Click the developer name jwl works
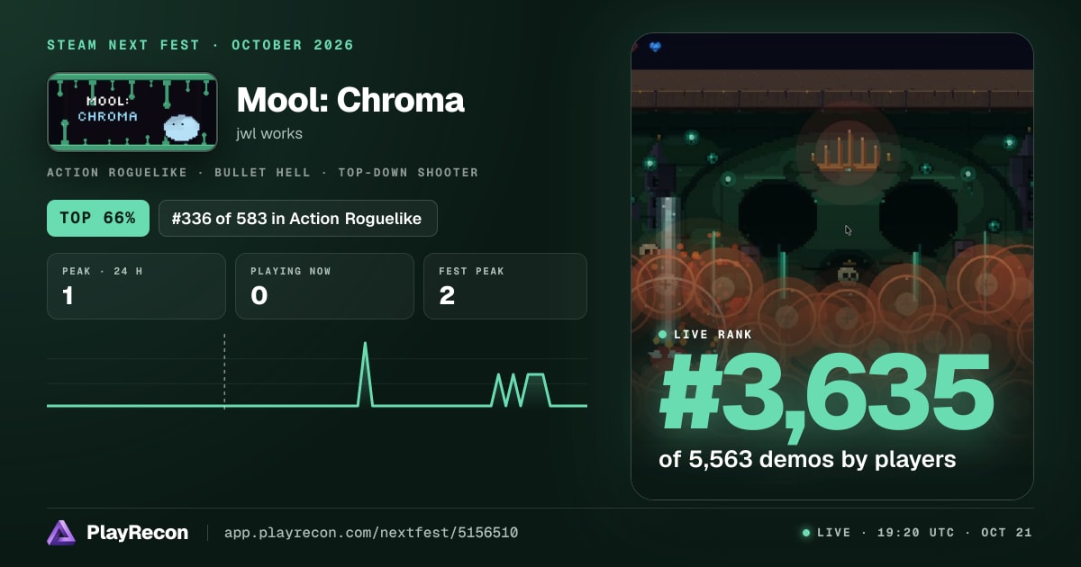The width and height of the screenshot is (1081, 567). point(269,133)
